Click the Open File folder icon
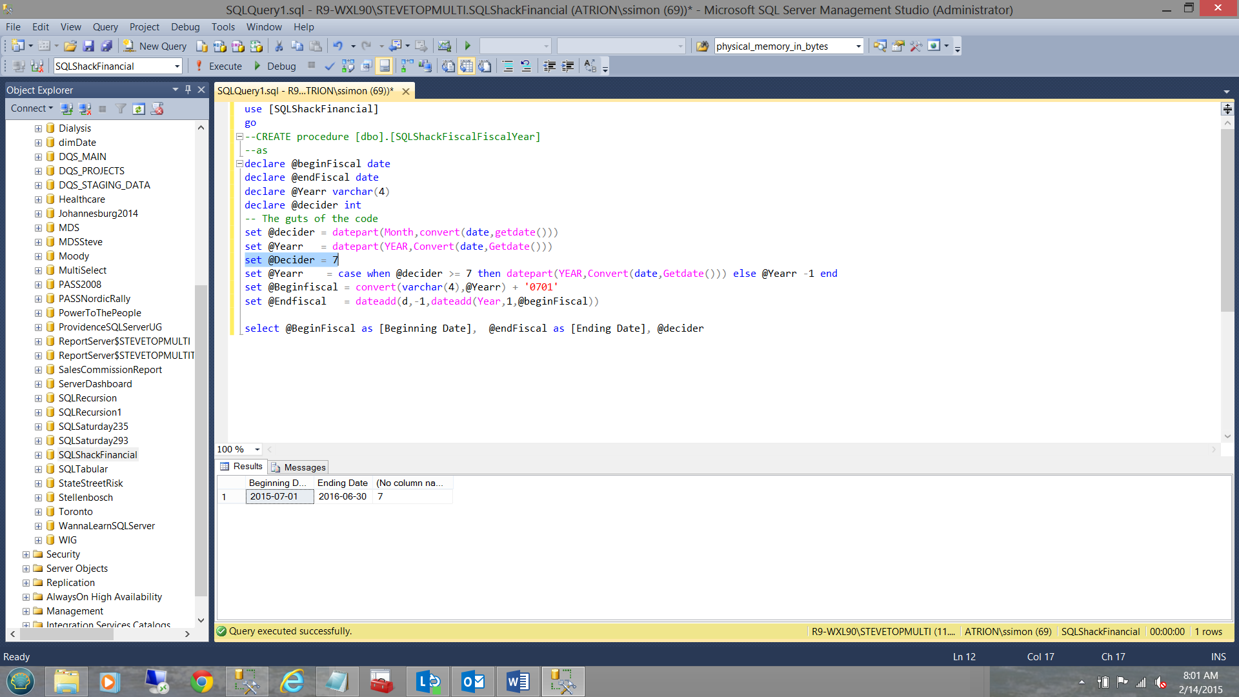The image size is (1239, 697). [70, 46]
